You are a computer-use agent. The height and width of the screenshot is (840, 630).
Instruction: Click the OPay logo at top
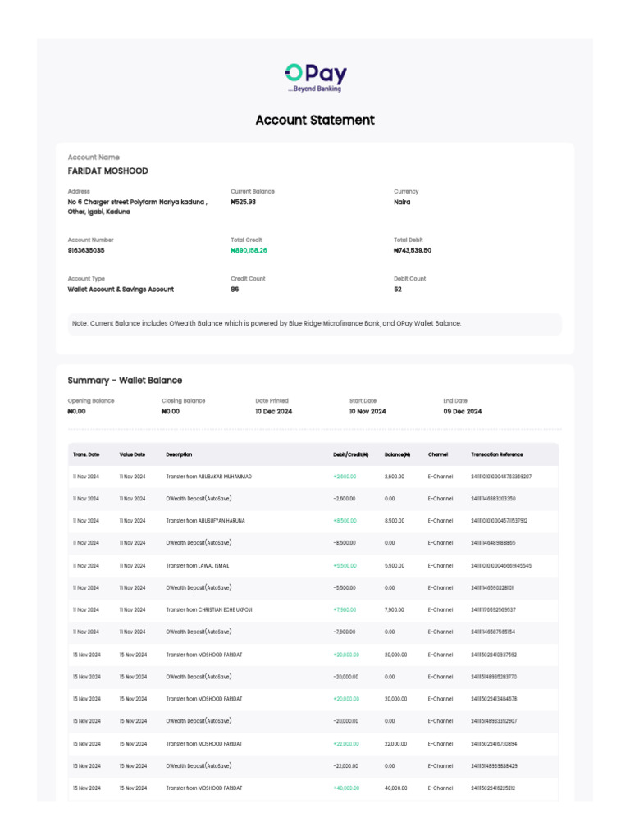click(315, 77)
